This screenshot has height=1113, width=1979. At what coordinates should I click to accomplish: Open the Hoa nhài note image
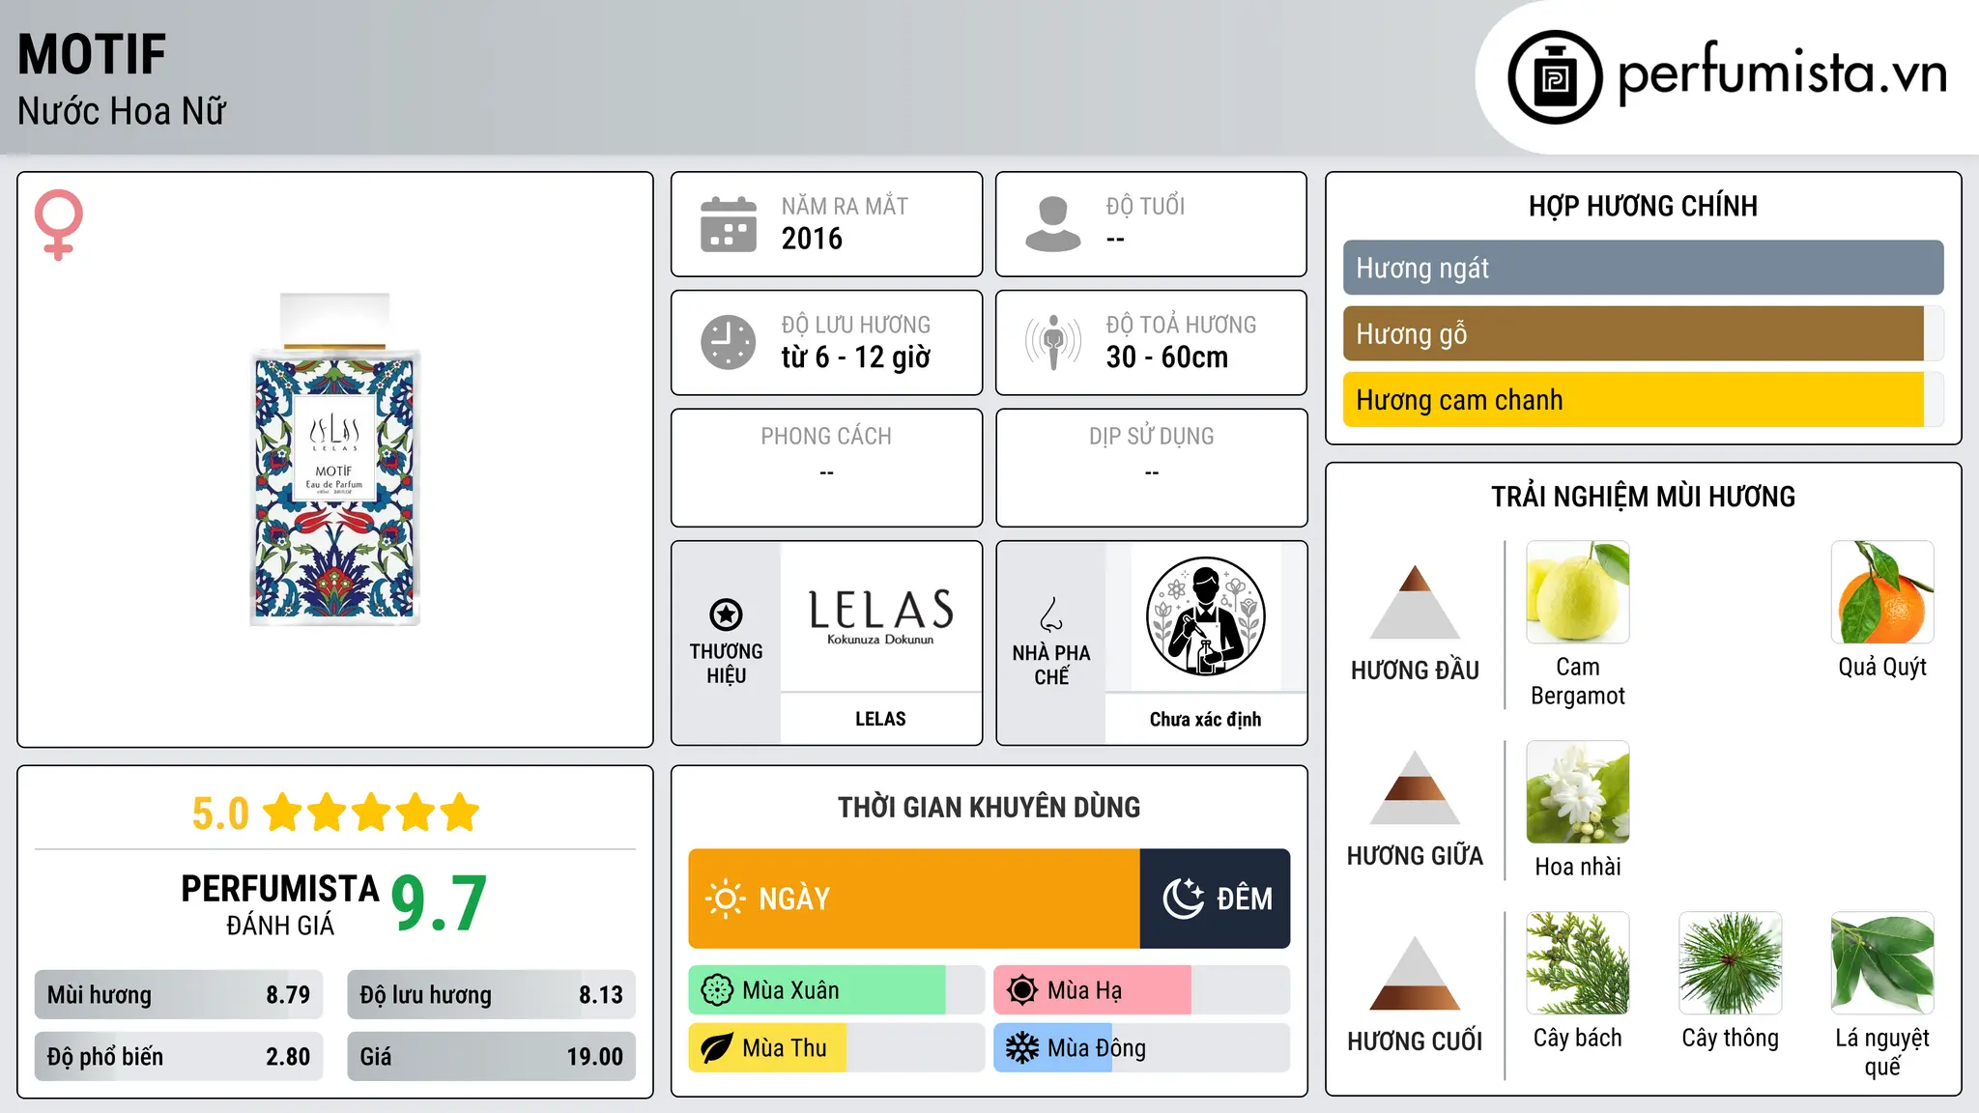click(1578, 792)
